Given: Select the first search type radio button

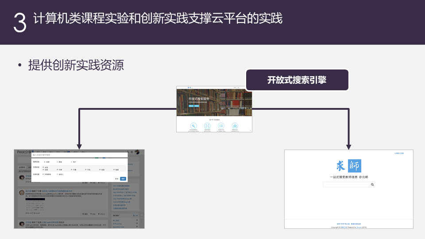Looking at the screenshot, I should tap(45, 162).
